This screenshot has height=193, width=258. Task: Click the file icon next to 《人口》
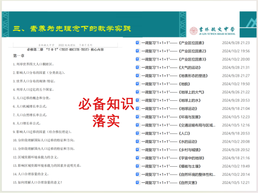click(x=138, y=133)
